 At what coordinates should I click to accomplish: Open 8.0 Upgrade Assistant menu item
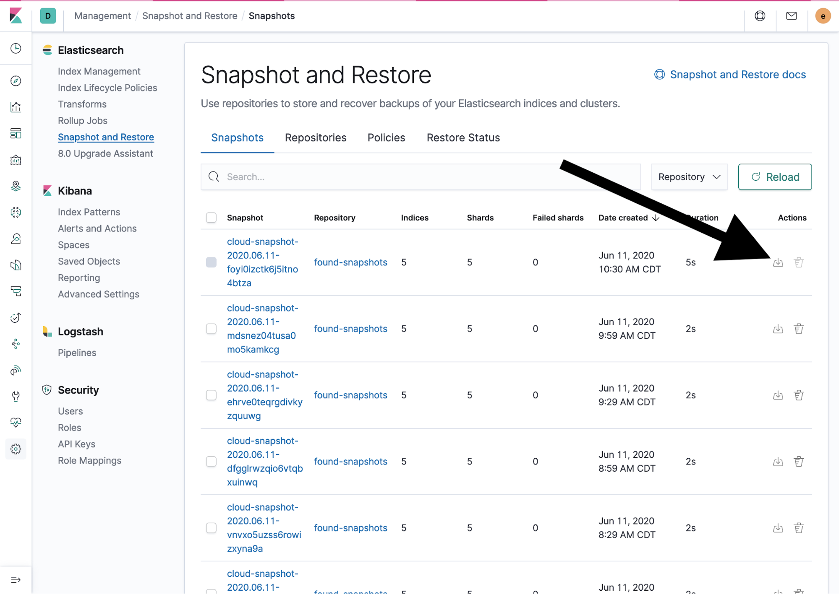click(x=105, y=153)
